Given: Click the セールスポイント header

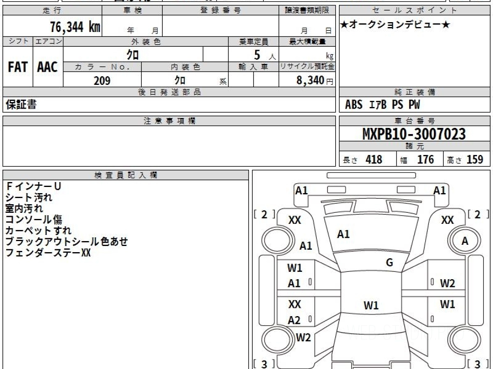Looking at the screenshot, I should click(x=415, y=11).
